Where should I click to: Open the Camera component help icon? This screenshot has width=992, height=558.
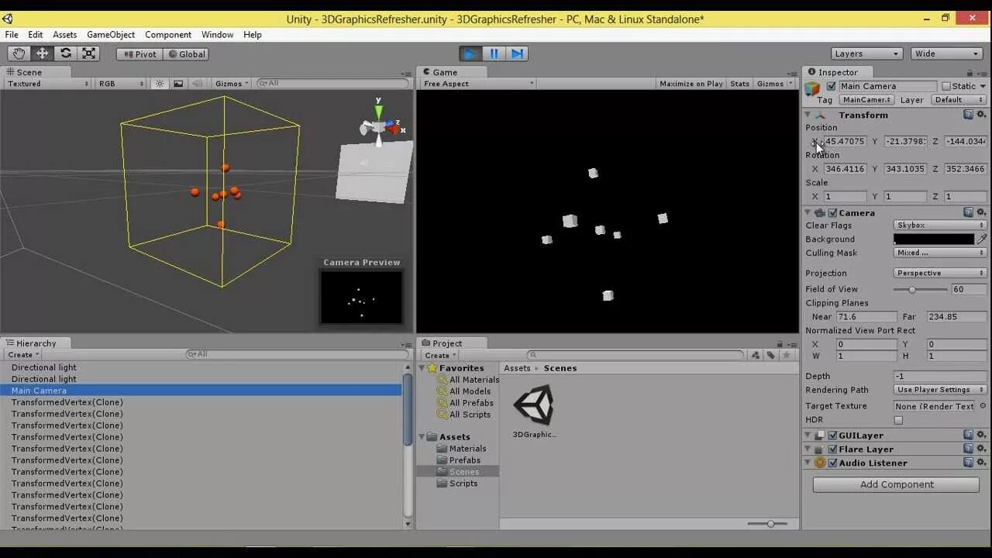pyautogui.click(x=968, y=212)
